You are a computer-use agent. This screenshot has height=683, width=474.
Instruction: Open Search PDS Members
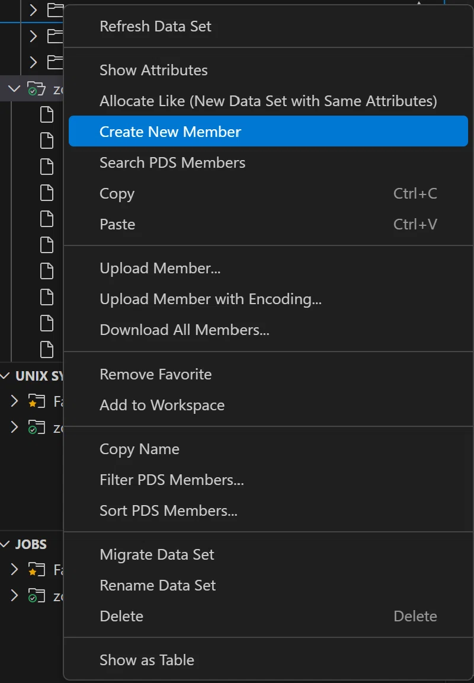pyautogui.click(x=268, y=162)
